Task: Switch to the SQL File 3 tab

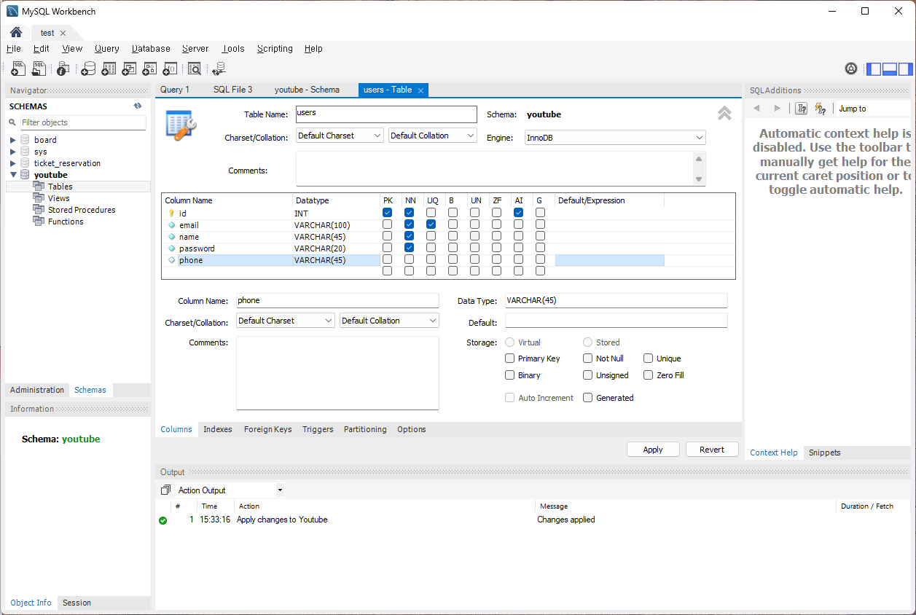Action: (232, 90)
